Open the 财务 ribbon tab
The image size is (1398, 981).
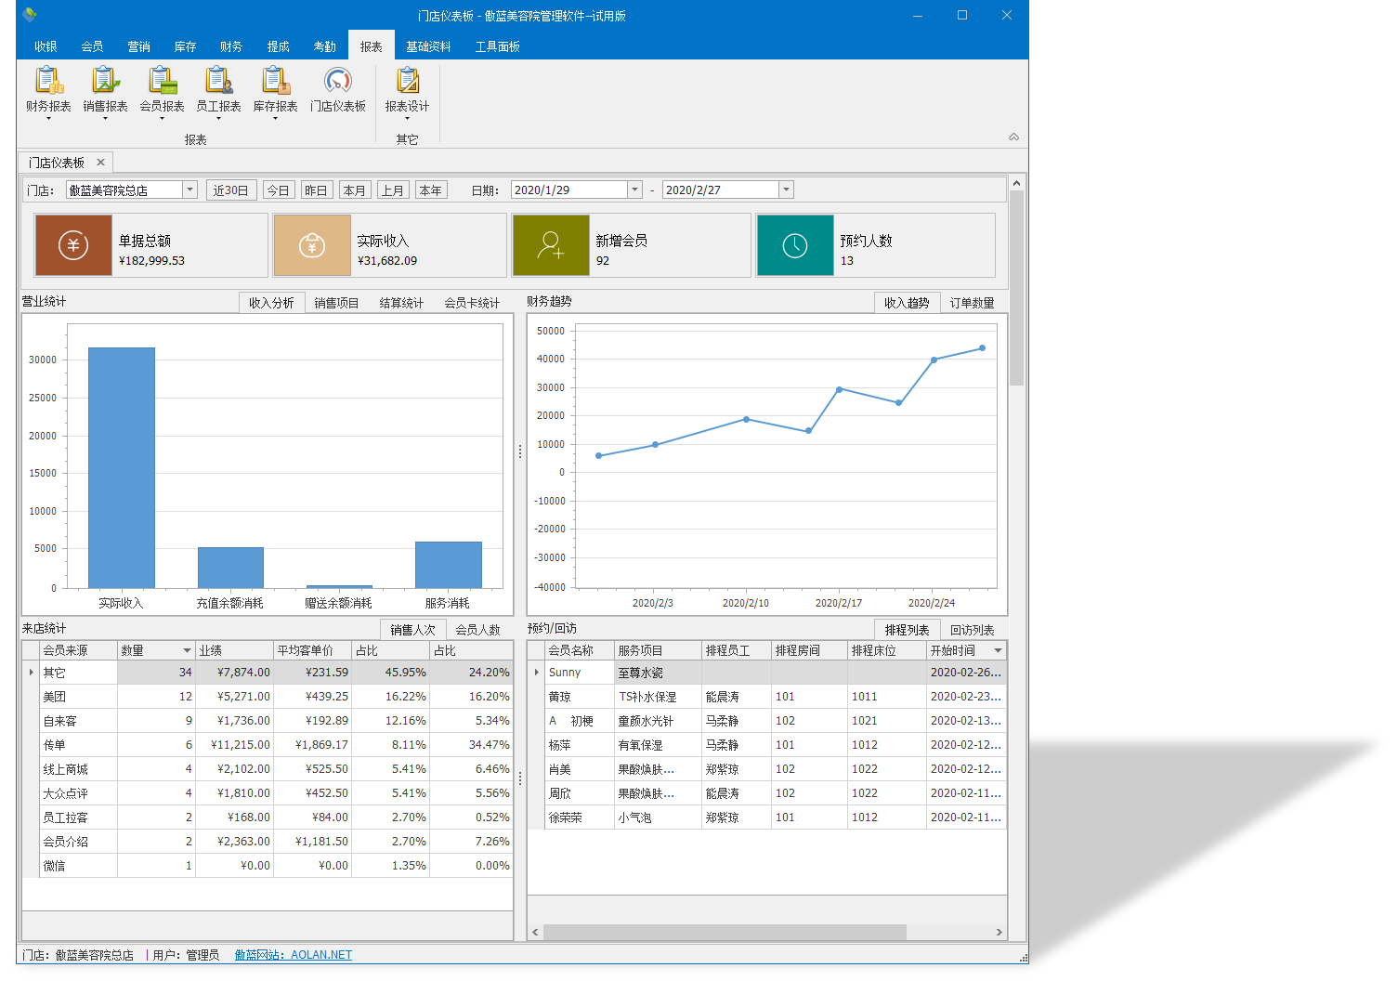click(x=231, y=46)
